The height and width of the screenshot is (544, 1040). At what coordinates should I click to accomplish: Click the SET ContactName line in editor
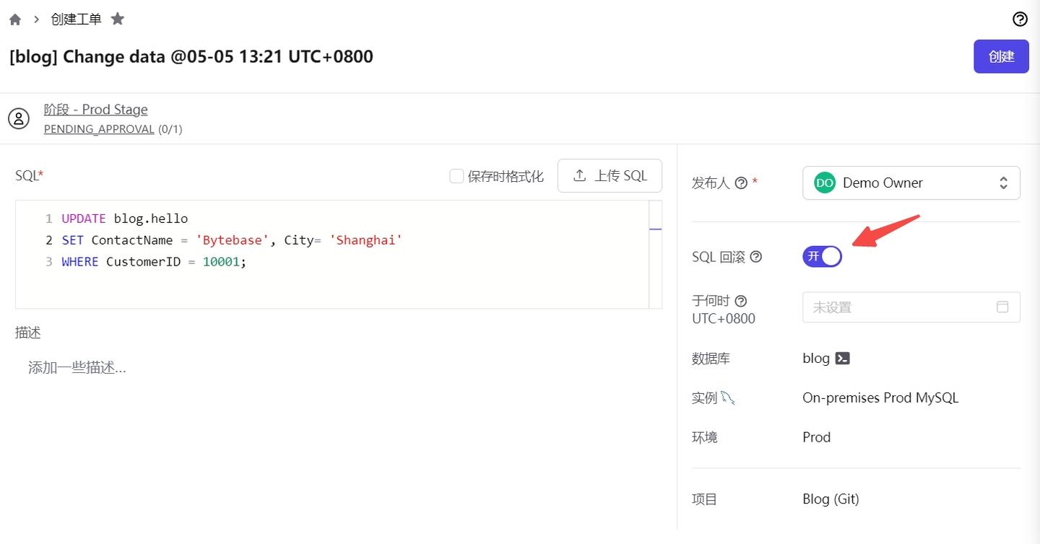pos(232,240)
